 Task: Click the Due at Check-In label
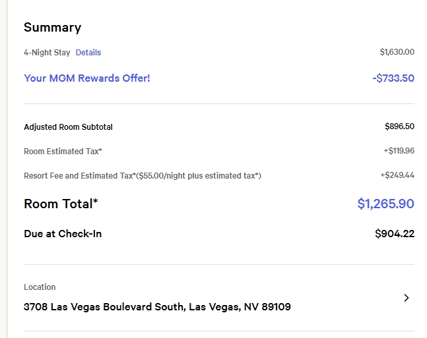[63, 234]
